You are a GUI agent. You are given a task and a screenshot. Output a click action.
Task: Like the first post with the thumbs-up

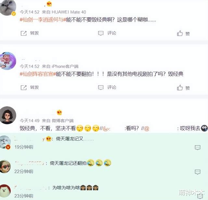[180, 33]
